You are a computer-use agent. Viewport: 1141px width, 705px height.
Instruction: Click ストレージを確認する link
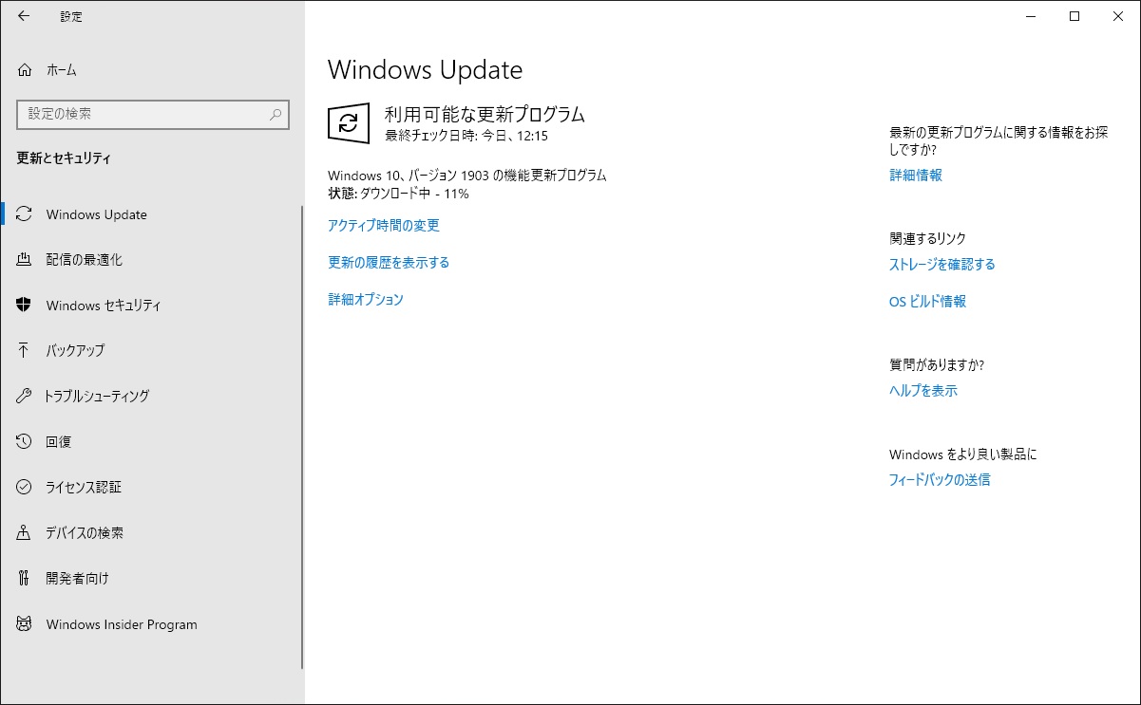(941, 265)
